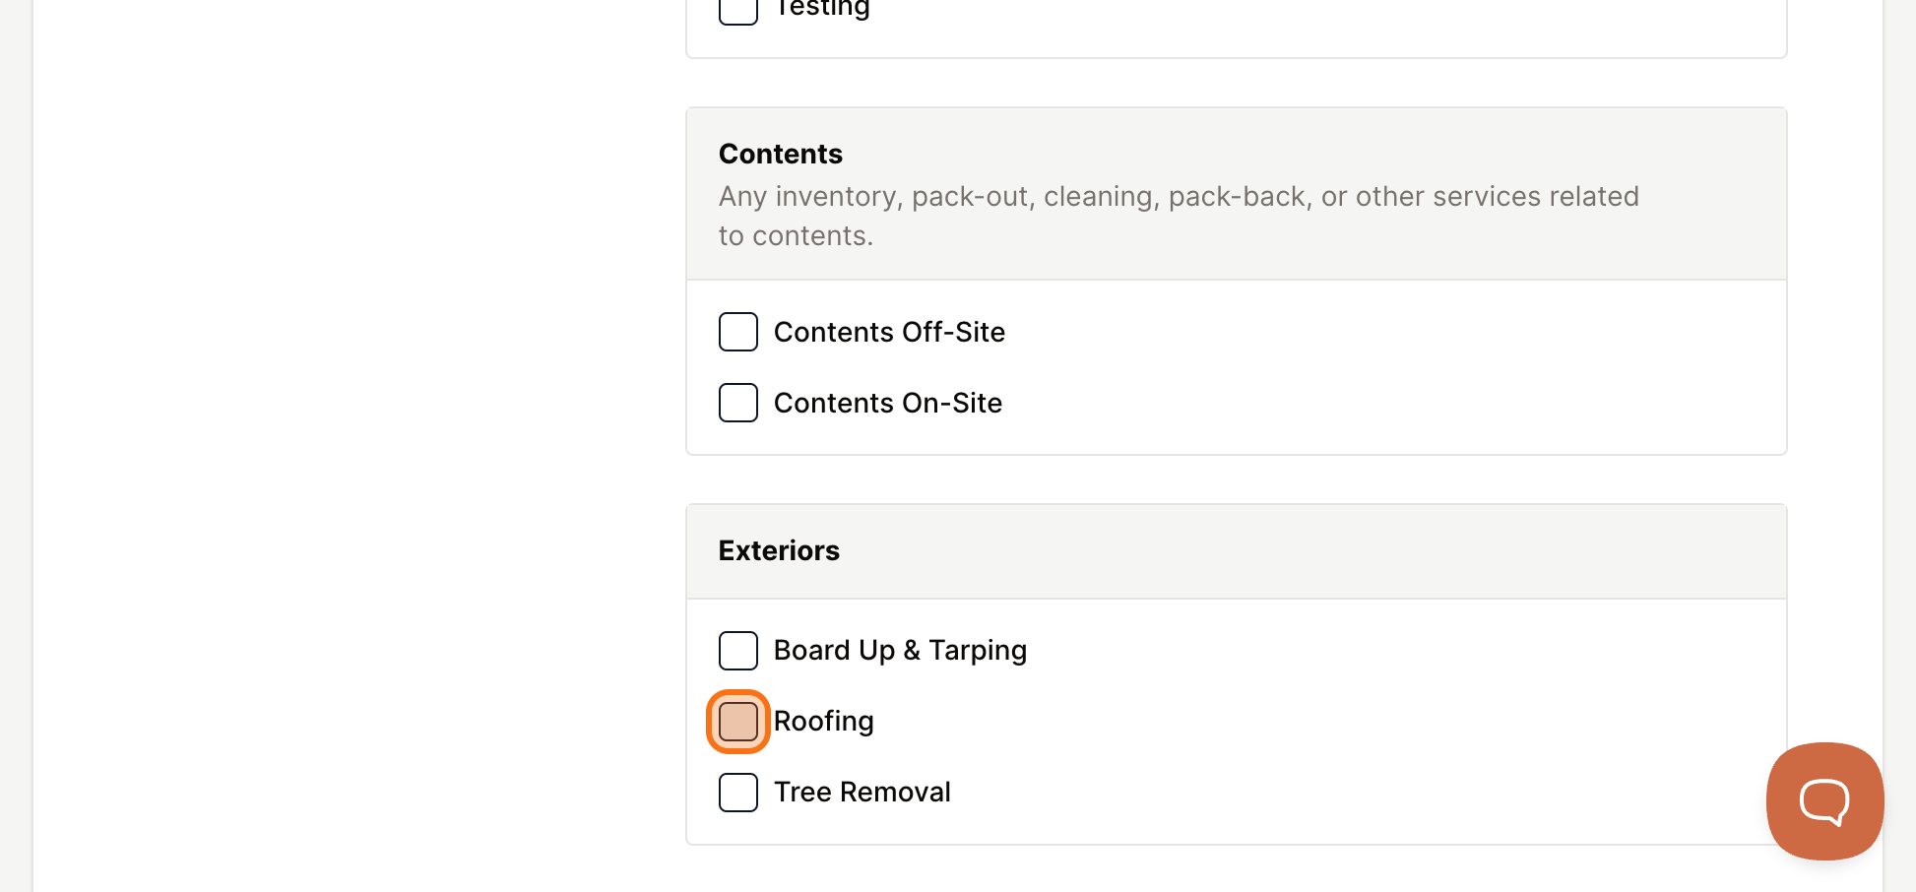Tick the Tree Removal checkbox
1916x892 pixels.
[x=738, y=793]
